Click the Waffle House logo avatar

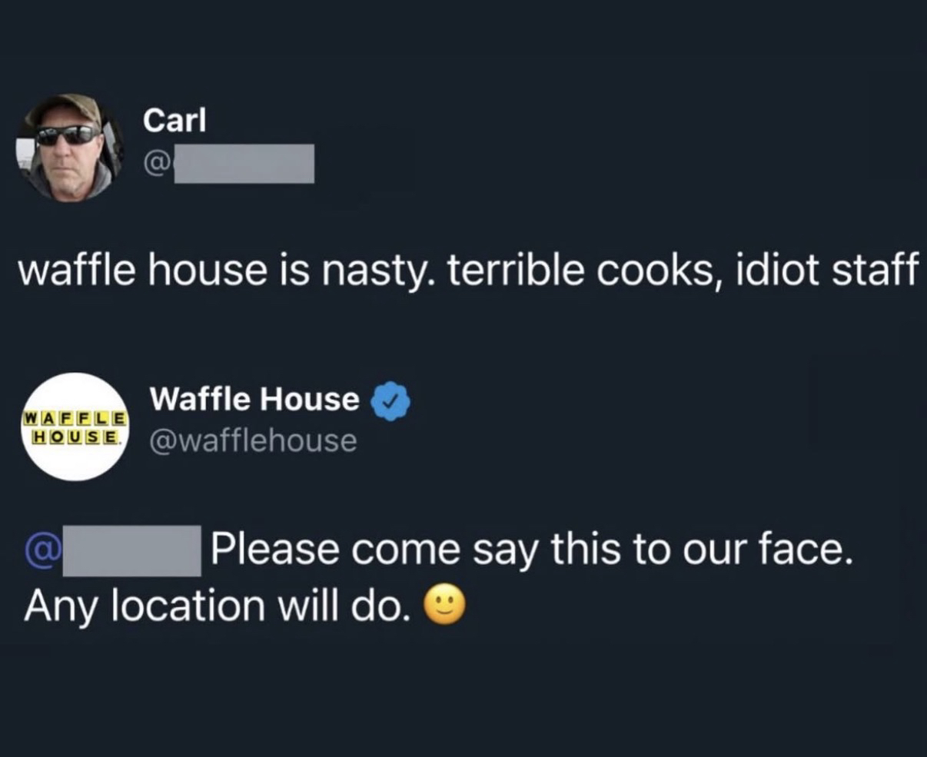click(75, 427)
